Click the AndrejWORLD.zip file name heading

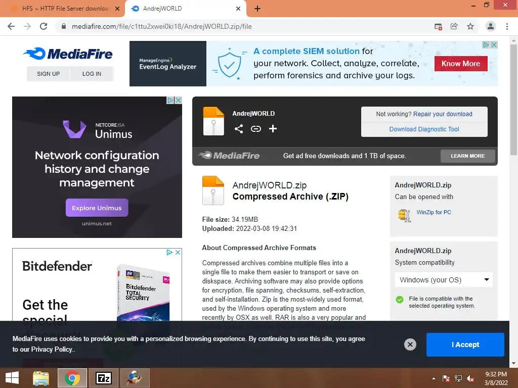(270, 185)
